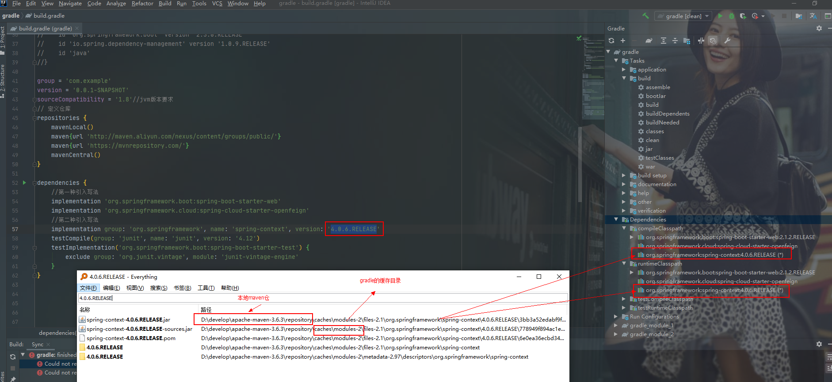Click Expand All in the Gradle panel toolbar
This screenshot has height=382, width=832.
(x=664, y=41)
